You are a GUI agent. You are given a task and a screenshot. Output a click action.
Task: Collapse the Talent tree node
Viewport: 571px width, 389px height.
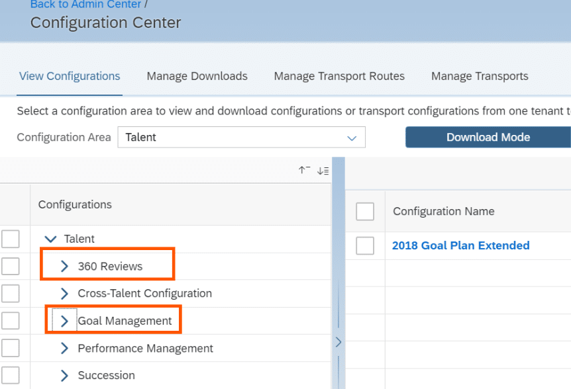pyautogui.click(x=51, y=239)
